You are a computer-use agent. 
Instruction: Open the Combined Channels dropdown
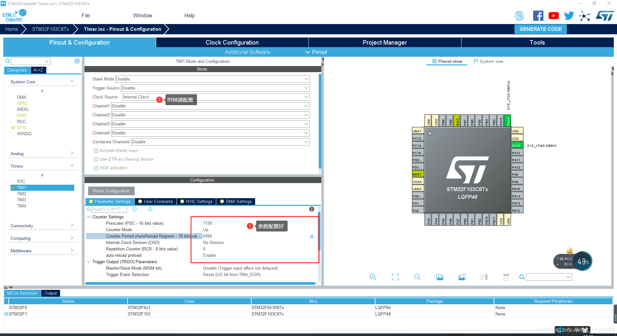point(220,142)
